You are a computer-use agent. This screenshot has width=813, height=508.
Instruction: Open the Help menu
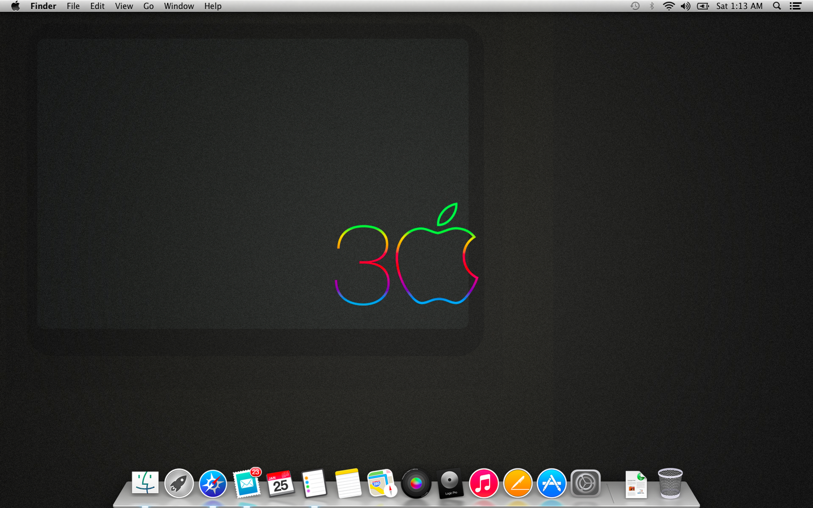[x=213, y=6]
